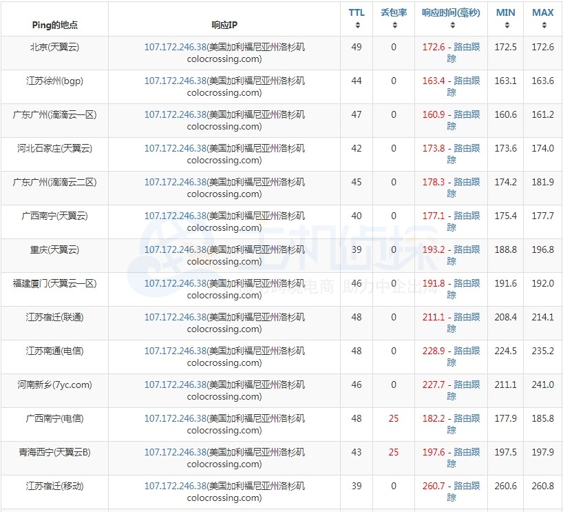The height and width of the screenshot is (512, 563).
Task: Open 路由跟踪 for 江苏宿迁(移动) row
Action: click(467, 486)
